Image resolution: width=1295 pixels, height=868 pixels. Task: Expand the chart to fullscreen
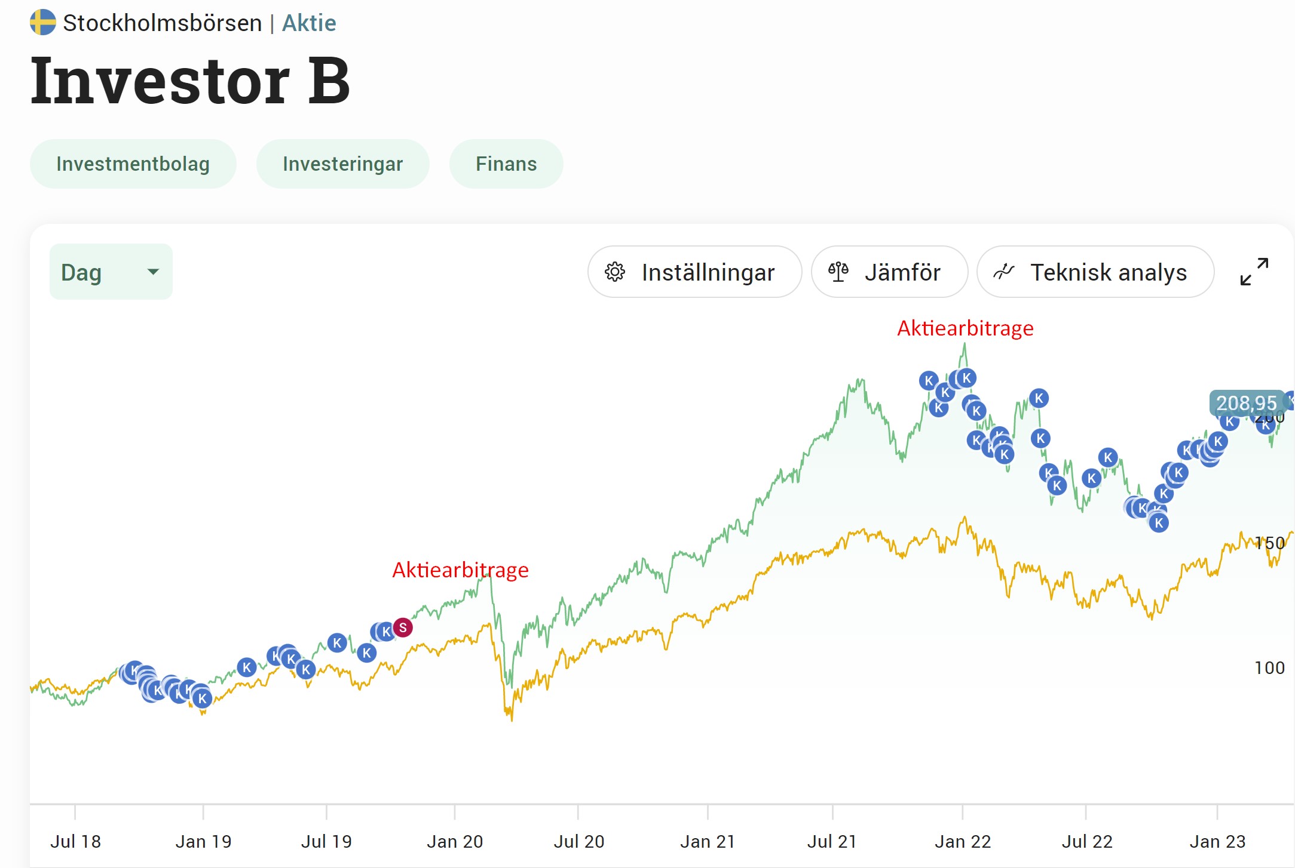1254,272
